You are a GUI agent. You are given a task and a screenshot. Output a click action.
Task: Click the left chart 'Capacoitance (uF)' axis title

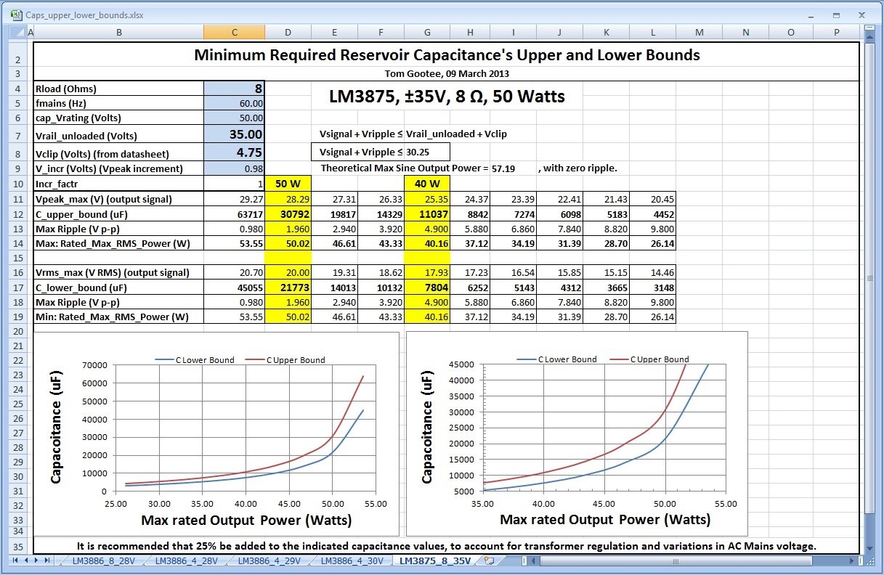(55, 426)
